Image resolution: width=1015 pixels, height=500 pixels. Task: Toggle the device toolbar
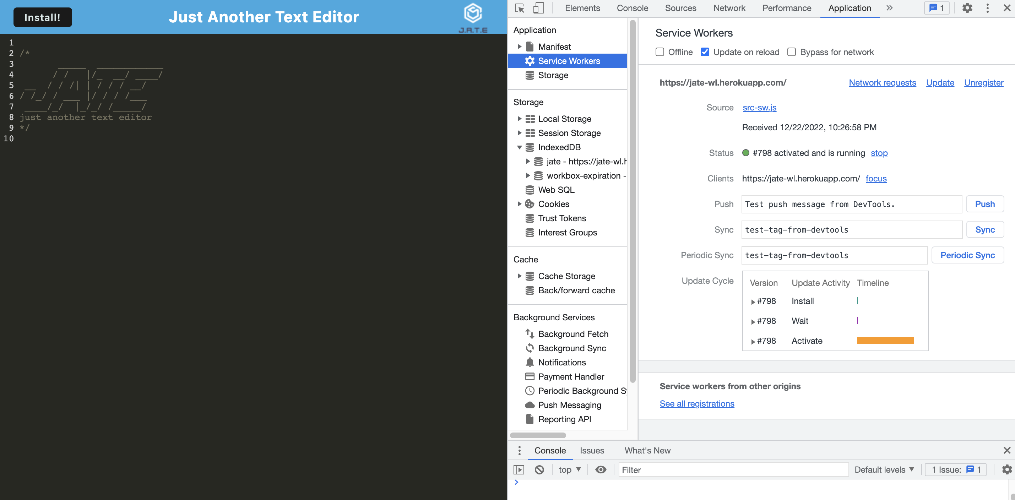(x=538, y=8)
